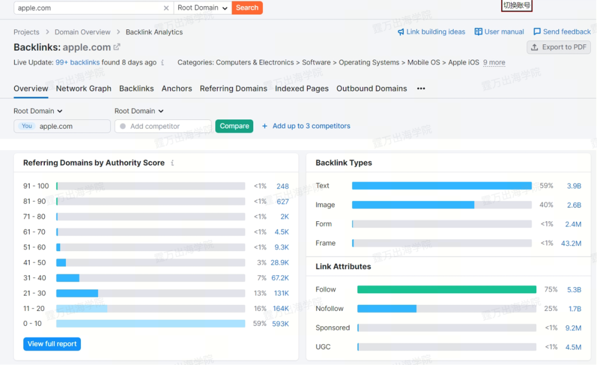Viewport: 597px width, 365px height.
Task: Click 2.6B Image backlinks value
Action: coord(574,205)
